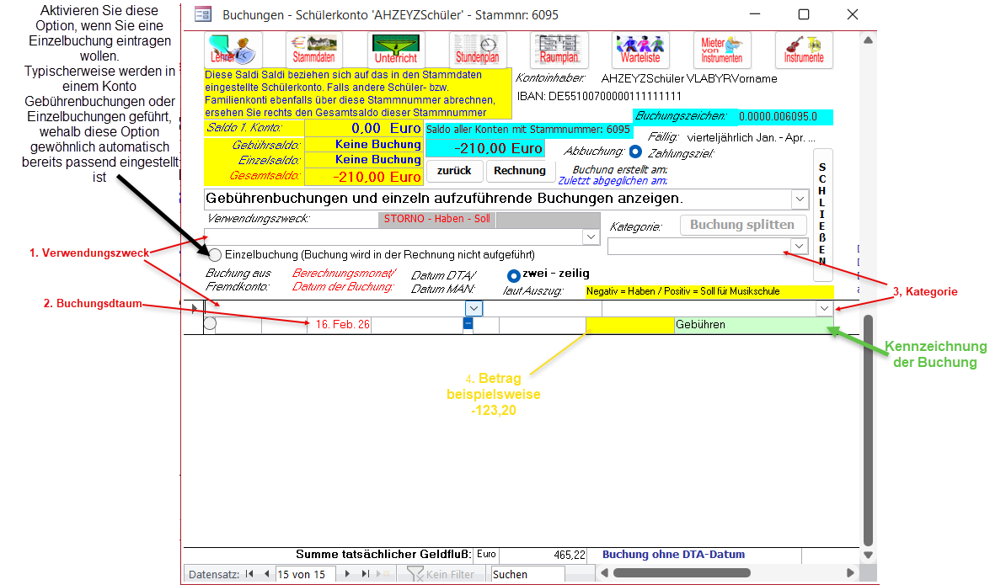The image size is (990, 585).
Task: Expand the Verwendungszweck dropdown
Action: pos(591,238)
